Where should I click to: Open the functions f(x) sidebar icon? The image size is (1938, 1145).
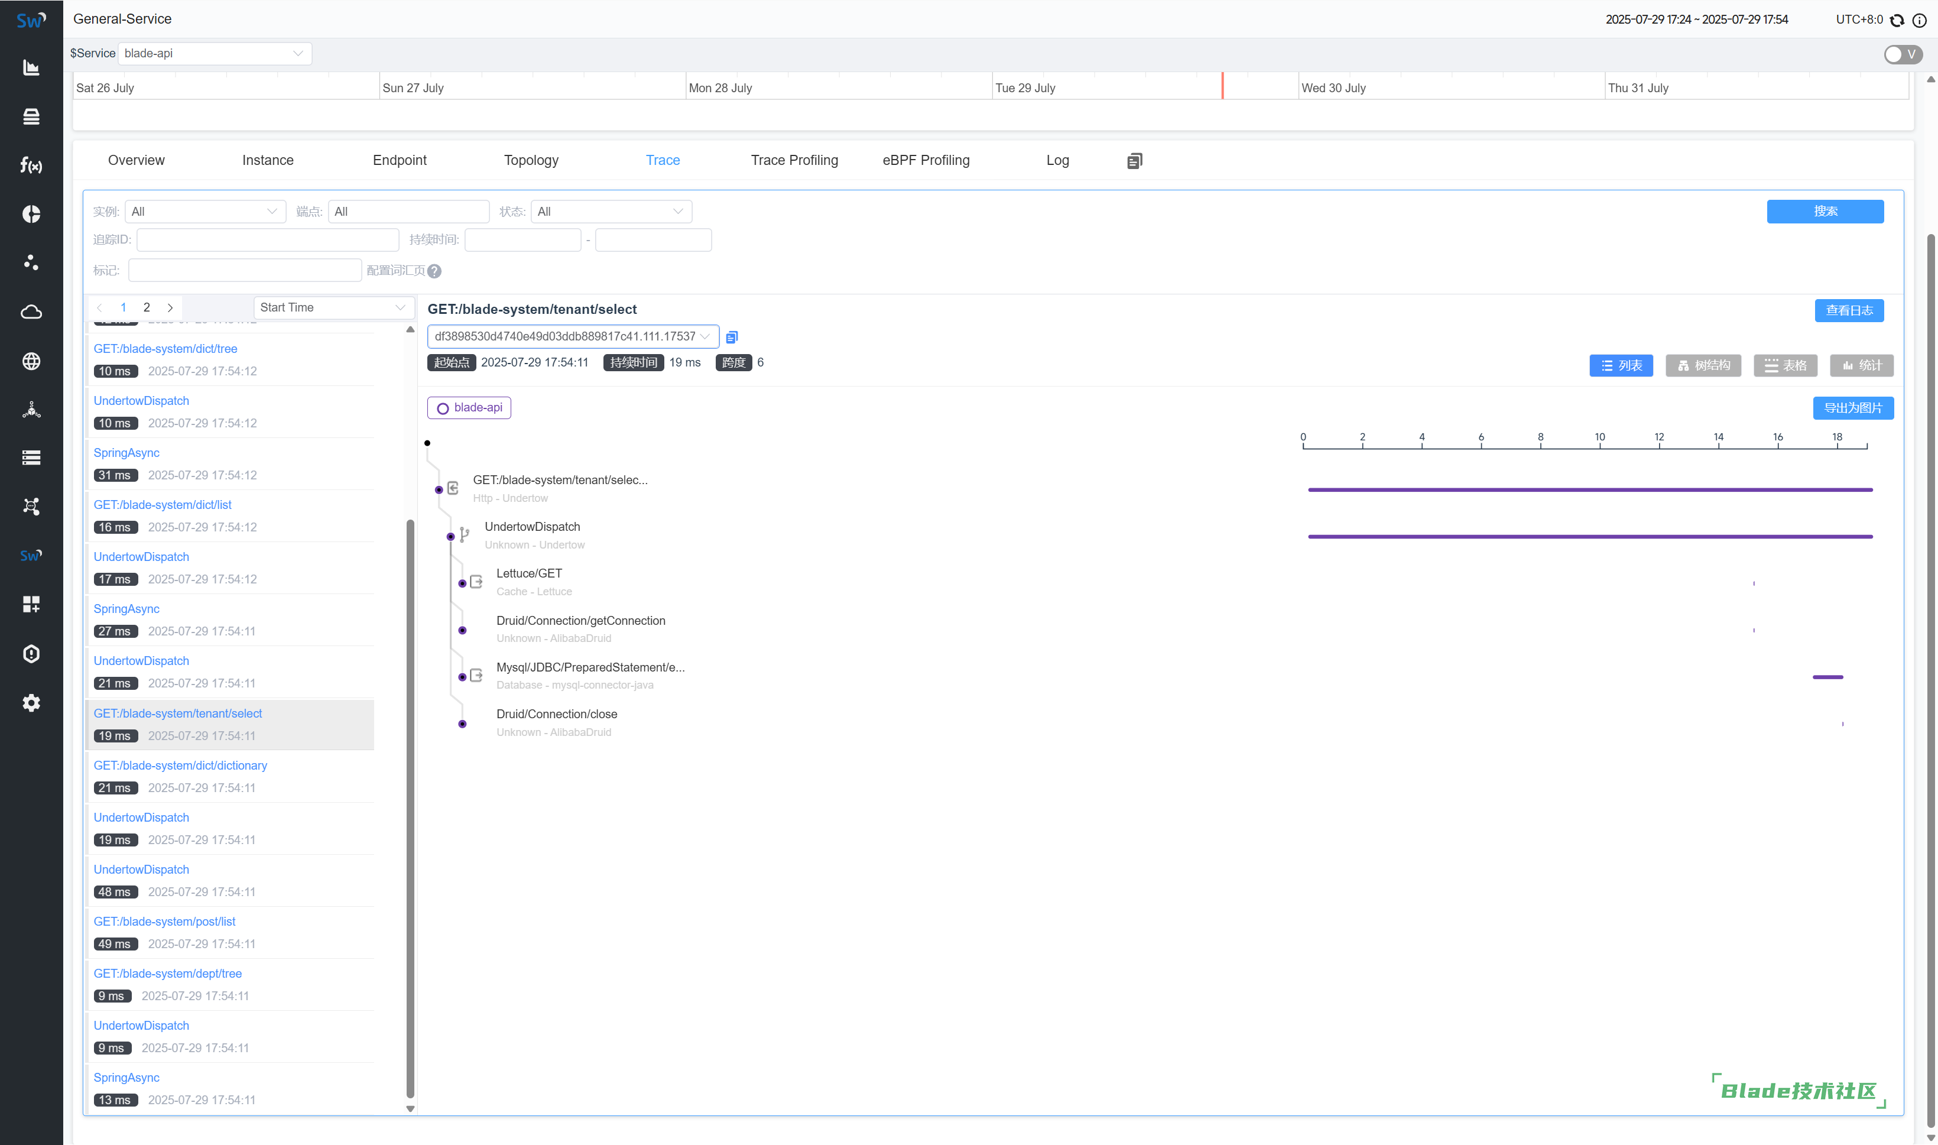point(31,165)
